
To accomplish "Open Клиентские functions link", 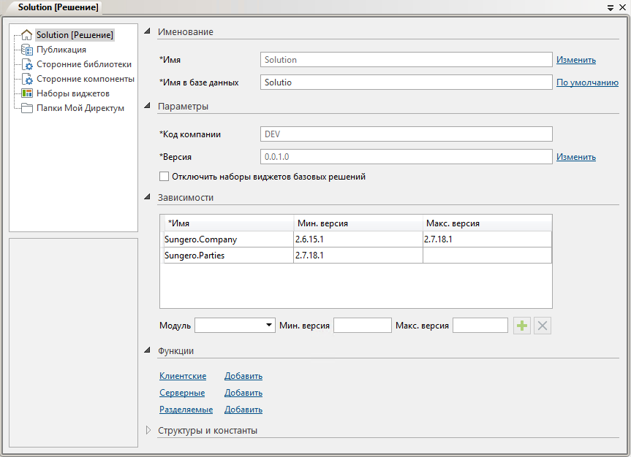I will [x=183, y=376].
